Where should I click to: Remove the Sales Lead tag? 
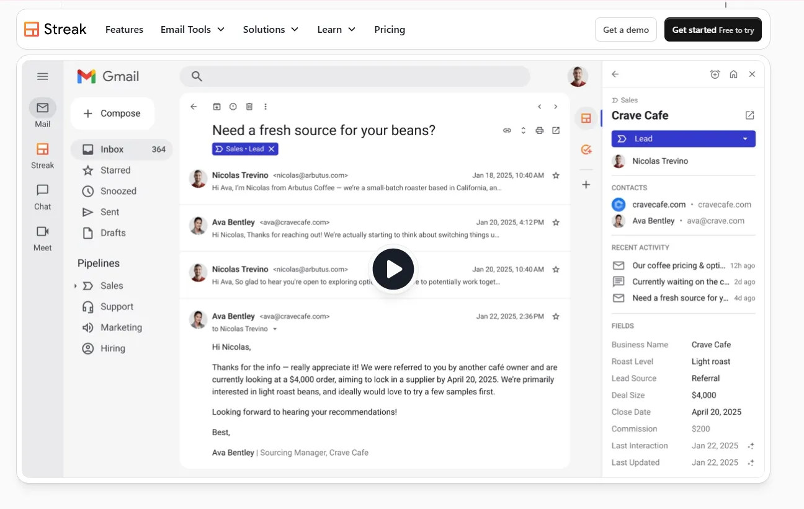click(272, 149)
